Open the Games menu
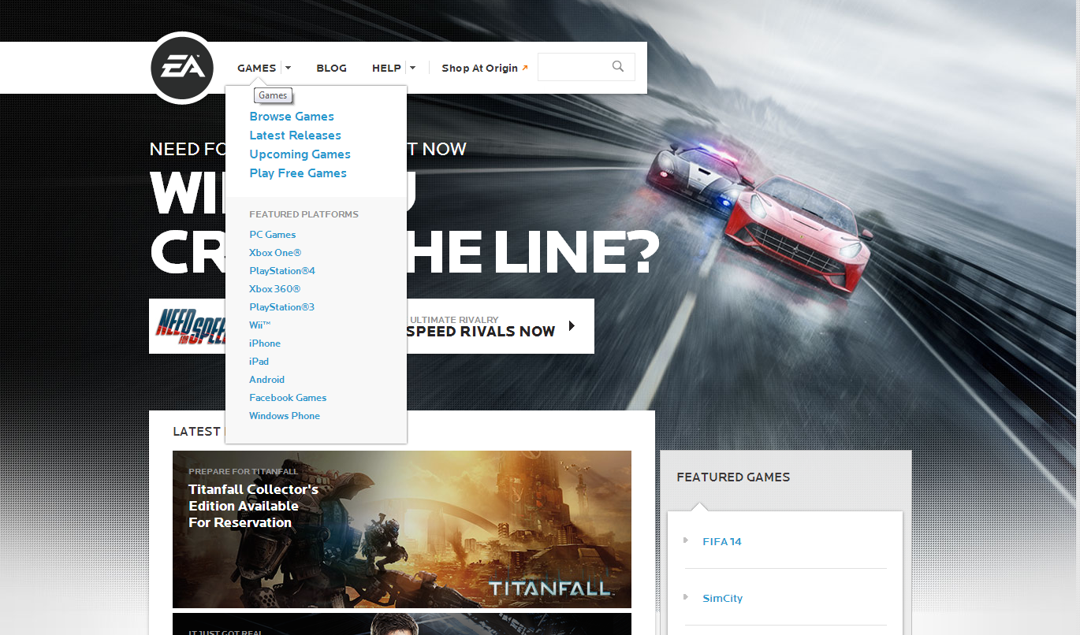Screen dimensions: 1080x635 [x=257, y=68]
